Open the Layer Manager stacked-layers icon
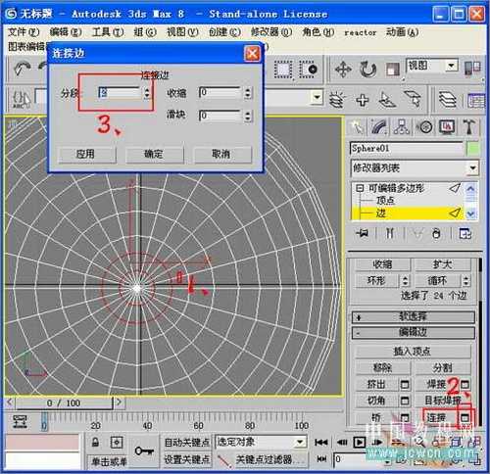Viewport: 490px width, 474px height. pos(447,100)
